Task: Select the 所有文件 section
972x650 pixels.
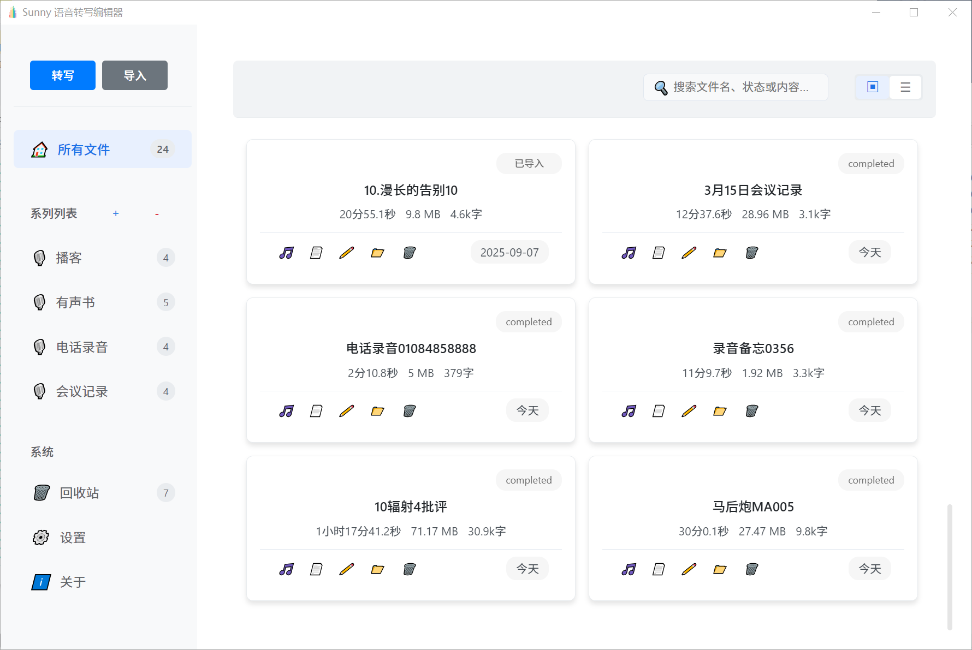Action: click(x=83, y=149)
